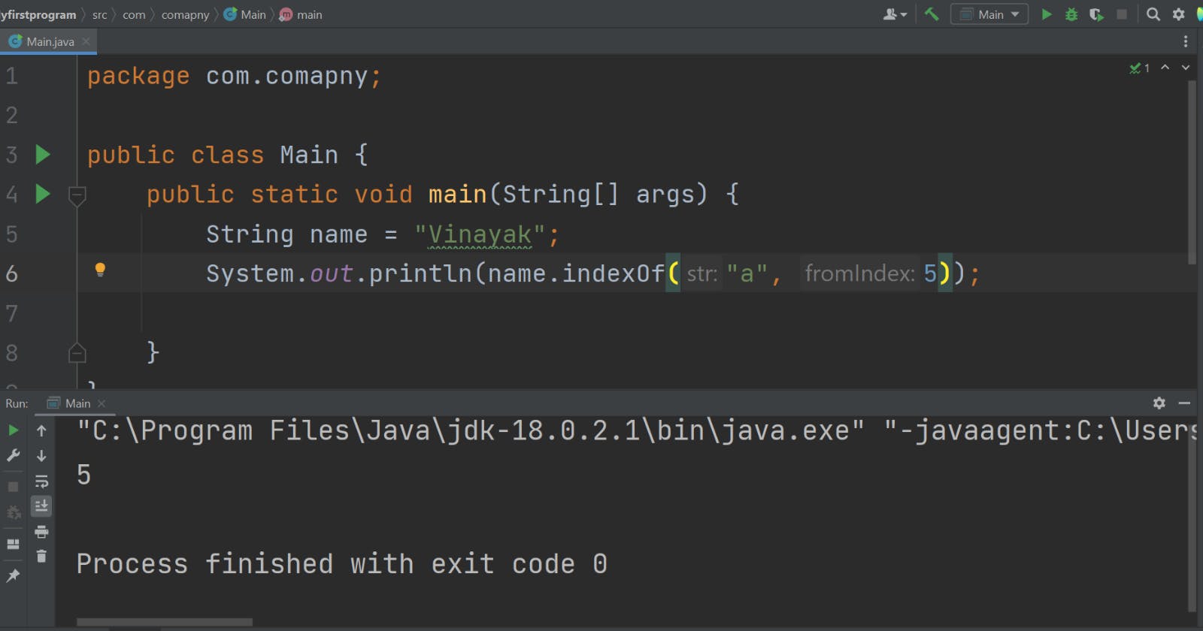Image resolution: width=1203 pixels, height=631 pixels.
Task: Click the editor vertical scrollbar
Action: pos(1192,173)
